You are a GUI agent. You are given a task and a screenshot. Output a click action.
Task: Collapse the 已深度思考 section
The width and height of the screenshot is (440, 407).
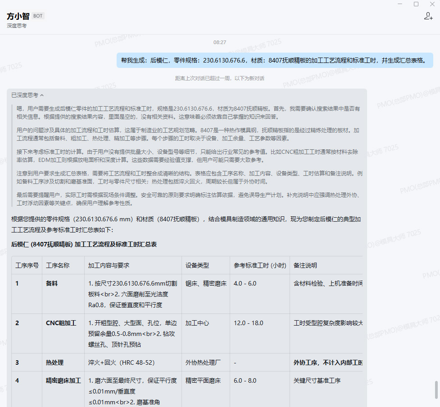[x=27, y=95]
